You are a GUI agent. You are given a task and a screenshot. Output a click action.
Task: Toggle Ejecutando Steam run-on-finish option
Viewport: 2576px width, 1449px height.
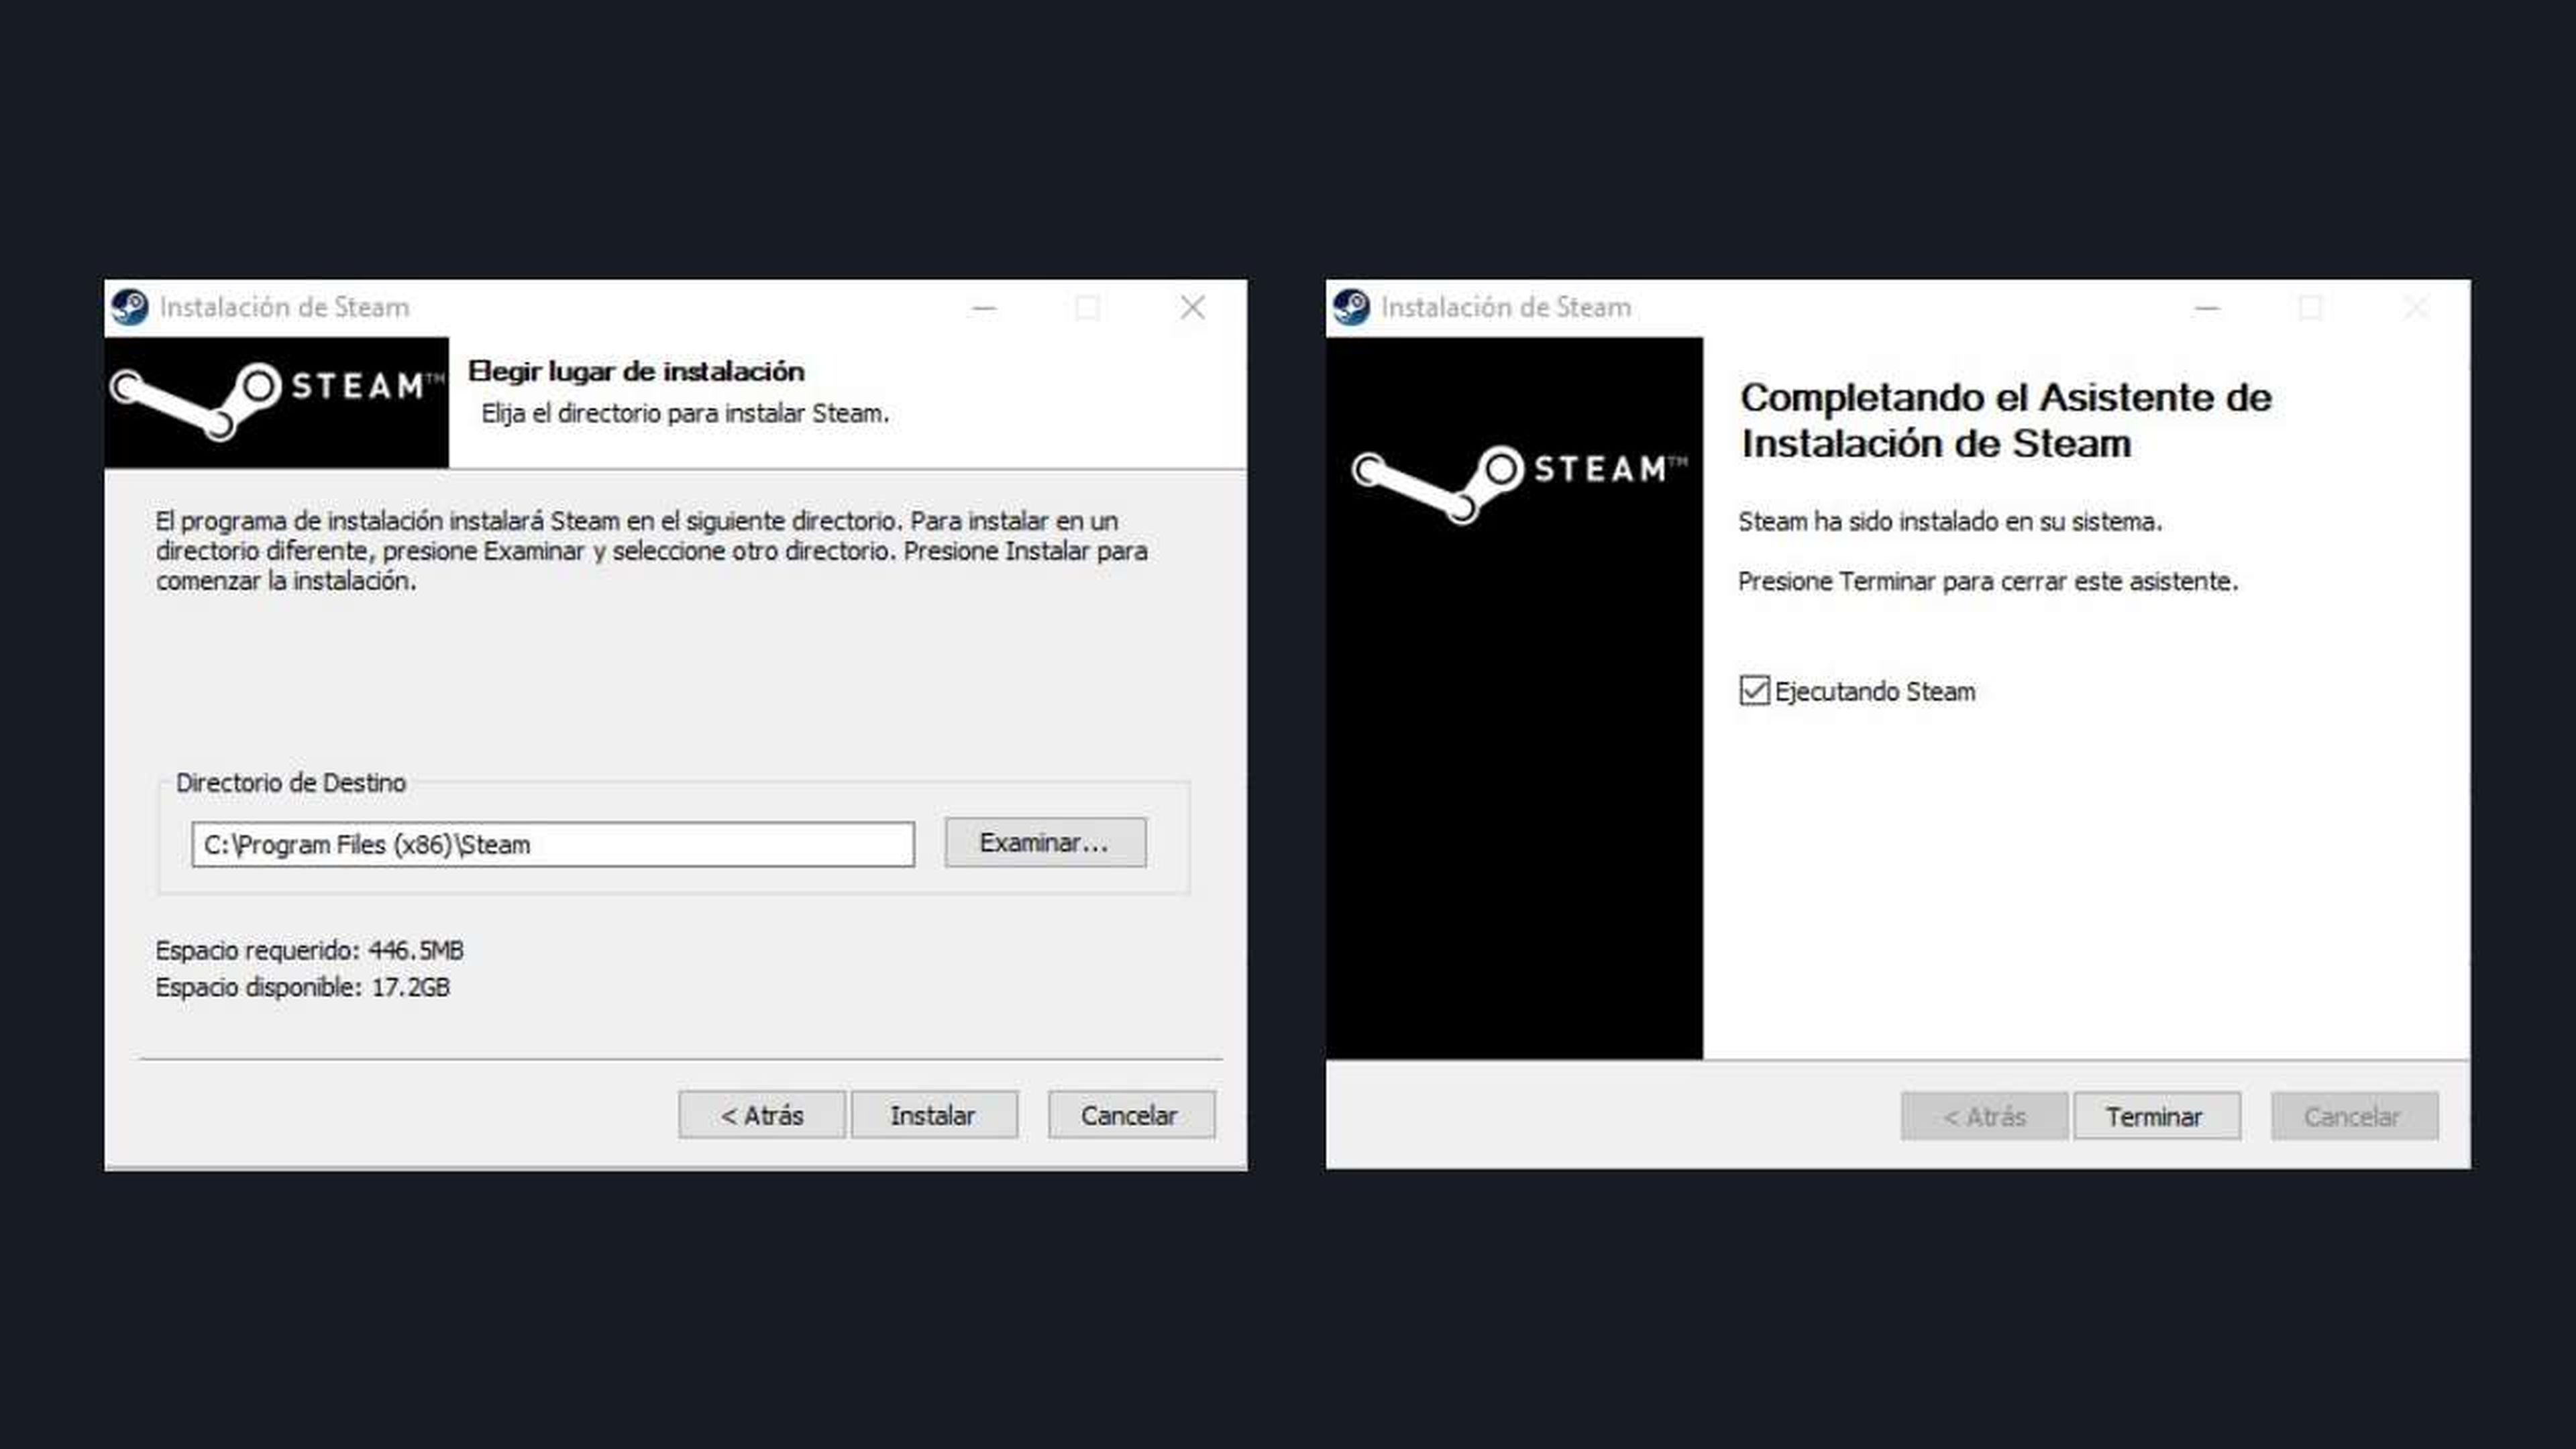(1757, 690)
